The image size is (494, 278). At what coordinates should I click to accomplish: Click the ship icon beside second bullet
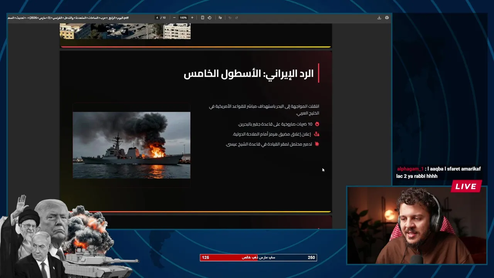click(317, 134)
